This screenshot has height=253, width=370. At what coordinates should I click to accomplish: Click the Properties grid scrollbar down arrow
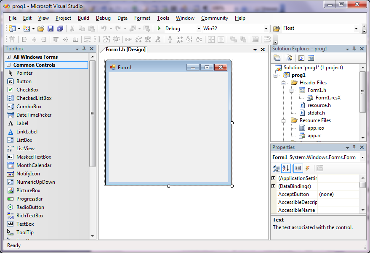363,210
